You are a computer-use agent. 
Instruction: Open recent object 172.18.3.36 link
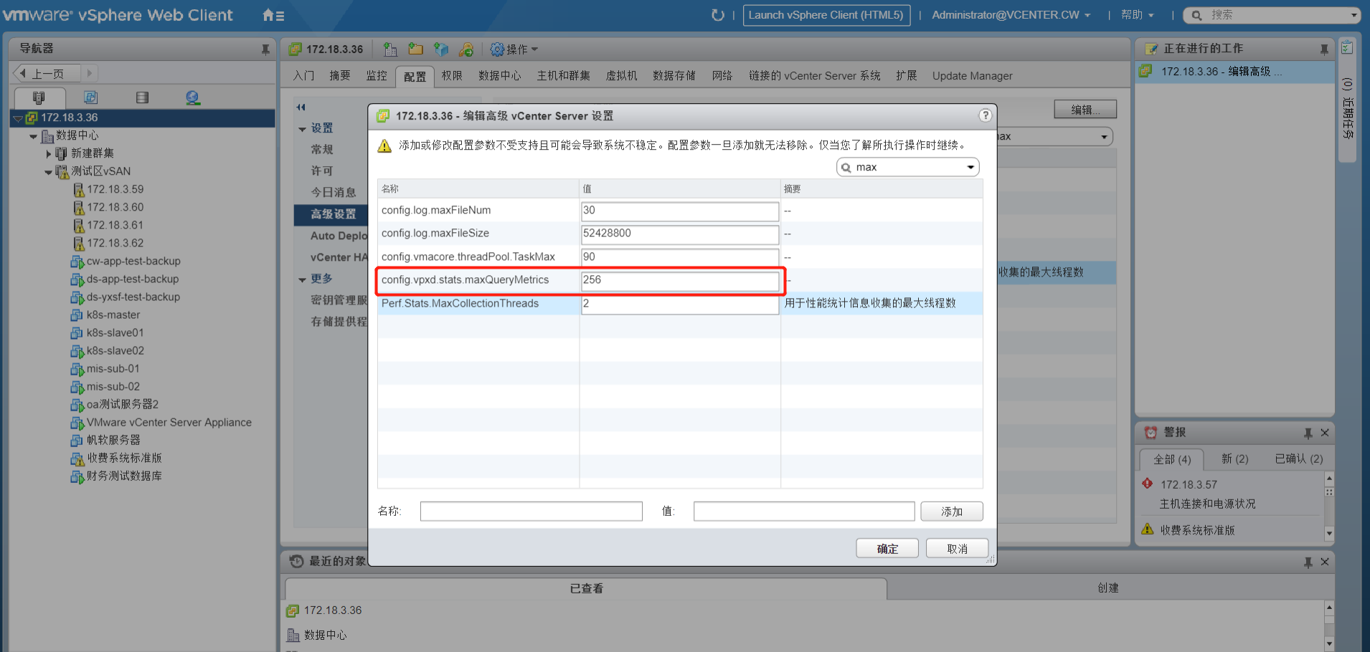[x=333, y=610]
